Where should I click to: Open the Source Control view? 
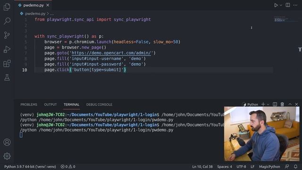coord(7,35)
